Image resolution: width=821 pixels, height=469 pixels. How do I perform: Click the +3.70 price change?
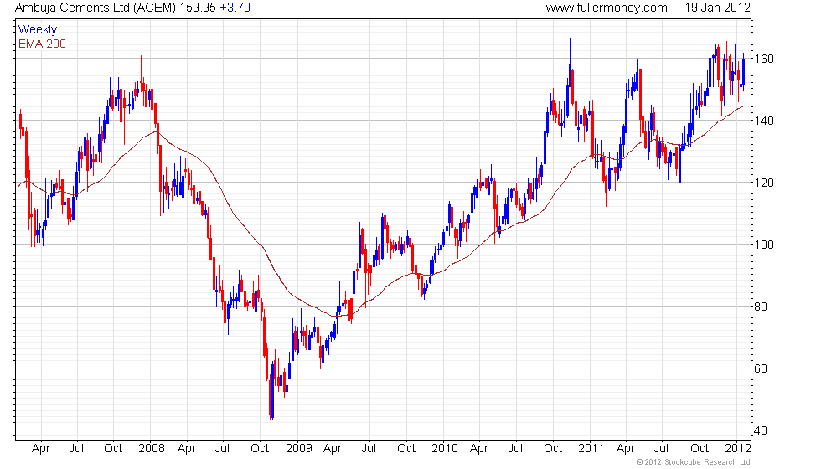pyautogui.click(x=235, y=8)
